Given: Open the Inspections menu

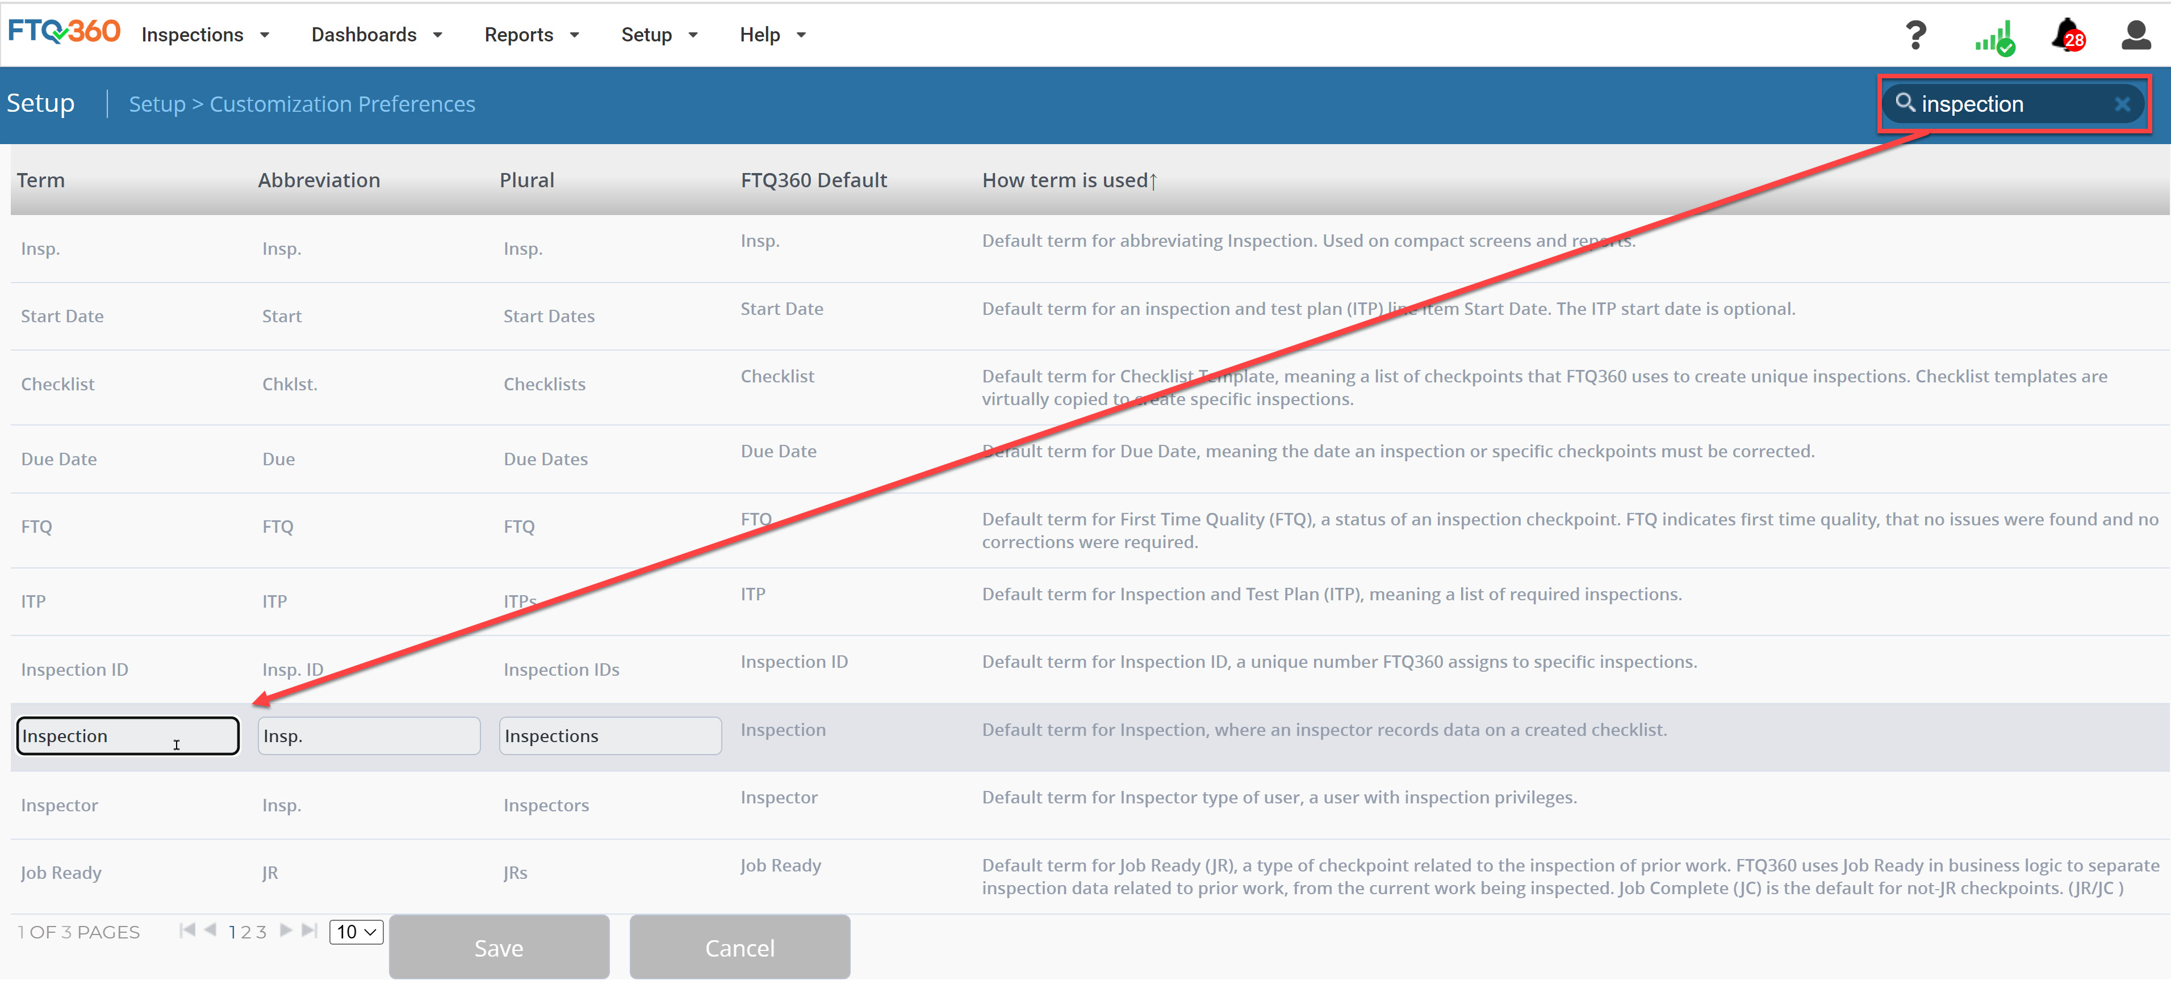Looking at the screenshot, I should pyautogui.click(x=192, y=35).
